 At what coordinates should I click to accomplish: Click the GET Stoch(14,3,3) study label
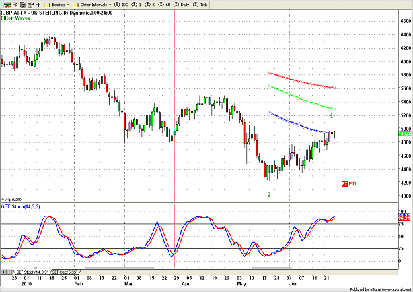click(x=20, y=206)
